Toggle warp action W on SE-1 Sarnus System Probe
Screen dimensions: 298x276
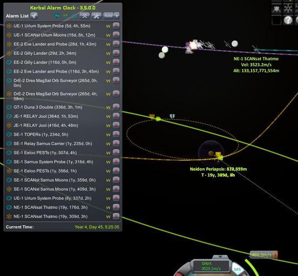pyautogui.click(x=108, y=162)
